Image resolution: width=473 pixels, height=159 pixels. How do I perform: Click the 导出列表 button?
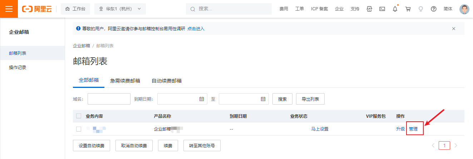click(x=310, y=99)
